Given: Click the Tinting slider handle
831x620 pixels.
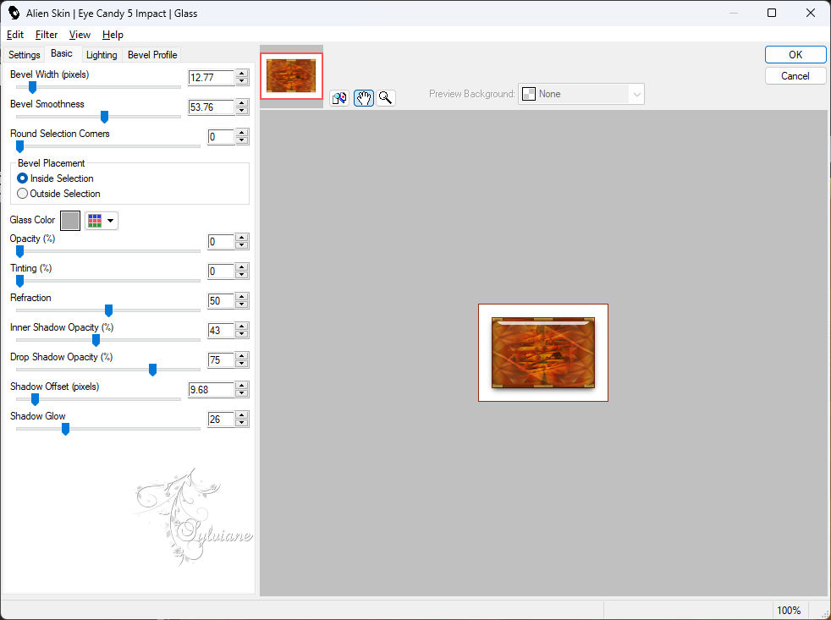Looking at the screenshot, I should pyautogui.click(x=19, y=281).
